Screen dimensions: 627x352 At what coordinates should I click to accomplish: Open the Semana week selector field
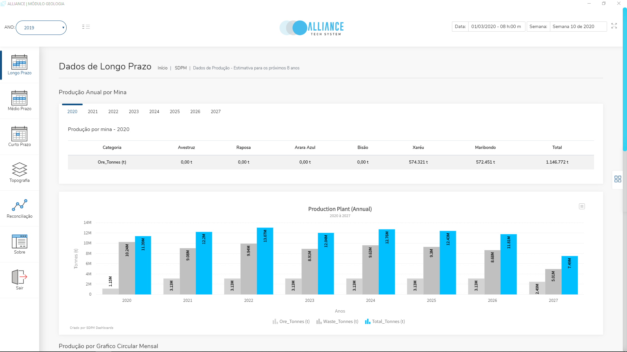(x=578, y=26)
